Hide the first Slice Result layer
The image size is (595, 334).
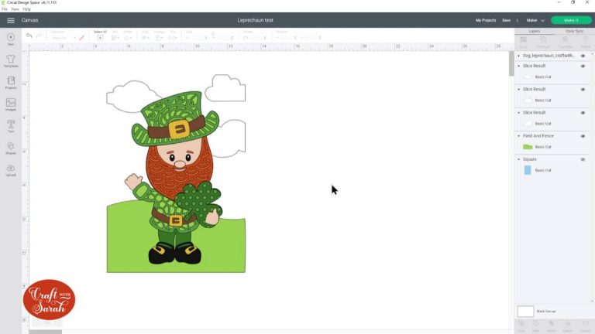(583, 66)
